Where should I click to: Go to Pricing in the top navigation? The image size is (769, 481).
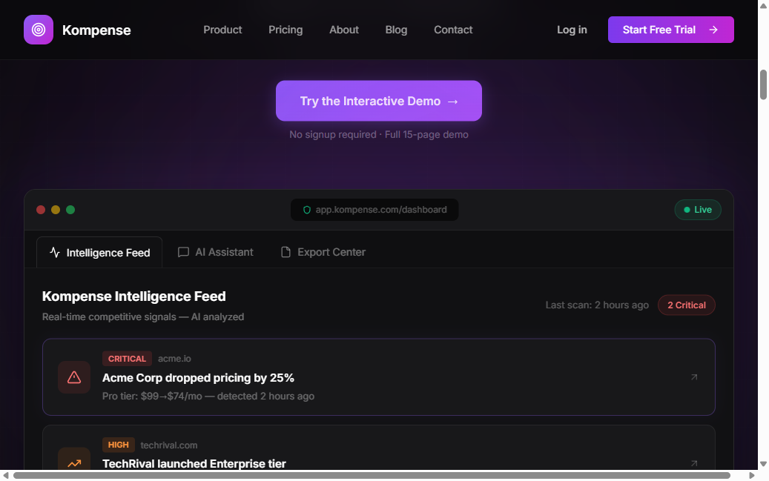(x=286, y=30)
